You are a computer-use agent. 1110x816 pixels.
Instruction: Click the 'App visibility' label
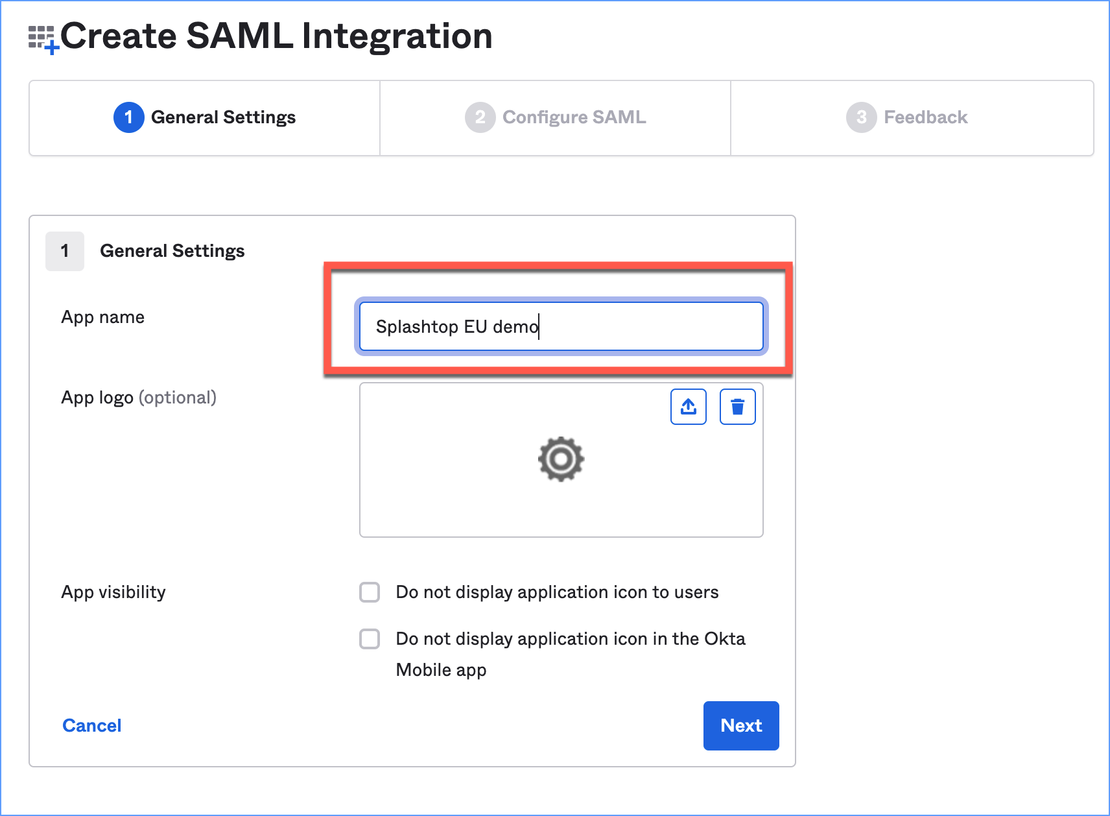pos(113,592)
